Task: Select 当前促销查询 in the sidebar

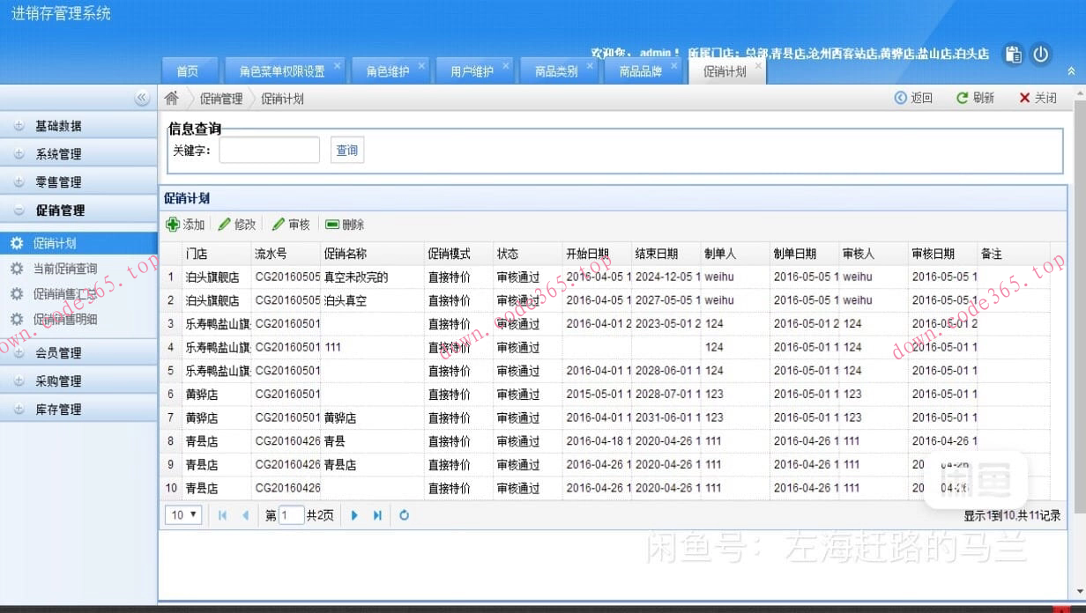Action: [x=66, y=268]
